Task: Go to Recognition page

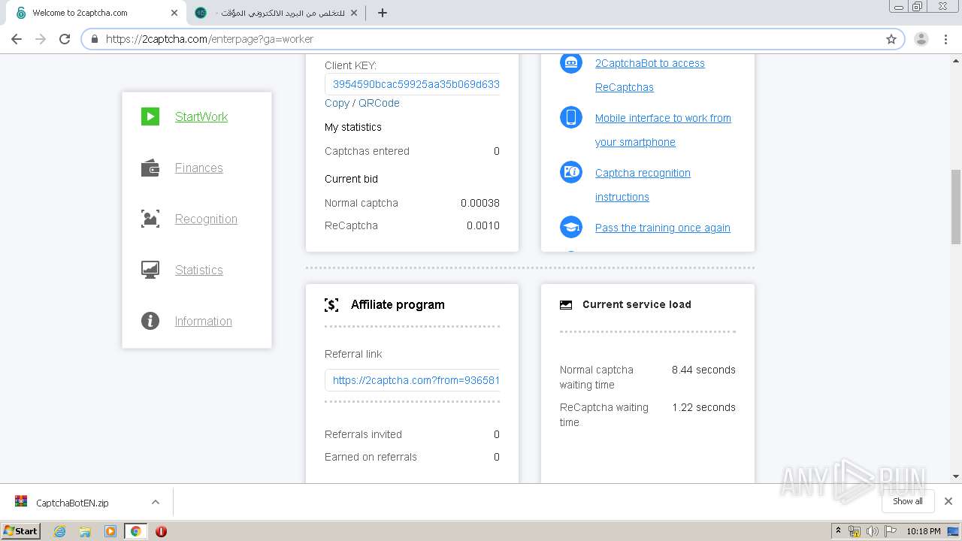Action: pyautogui.click(x=206, y=219)
